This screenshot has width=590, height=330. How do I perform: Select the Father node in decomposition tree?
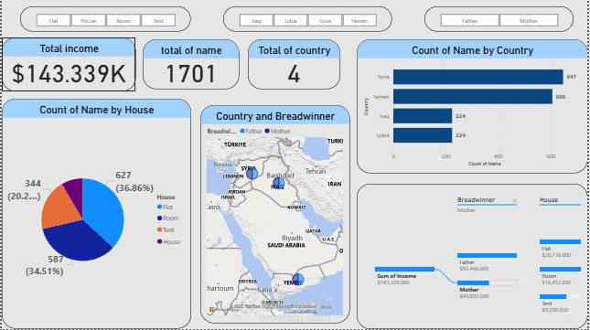[x=487, y=256]
